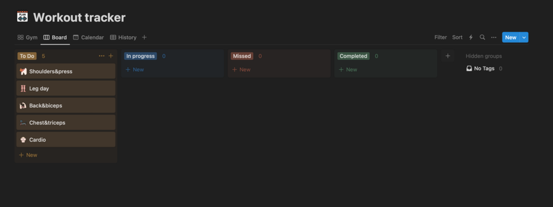Open the Sort options
Screen dimensions: 553x207
457,37
